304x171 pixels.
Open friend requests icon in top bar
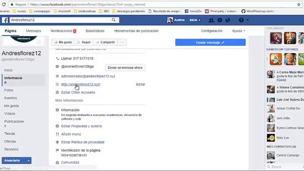click(x=211, y=20)
